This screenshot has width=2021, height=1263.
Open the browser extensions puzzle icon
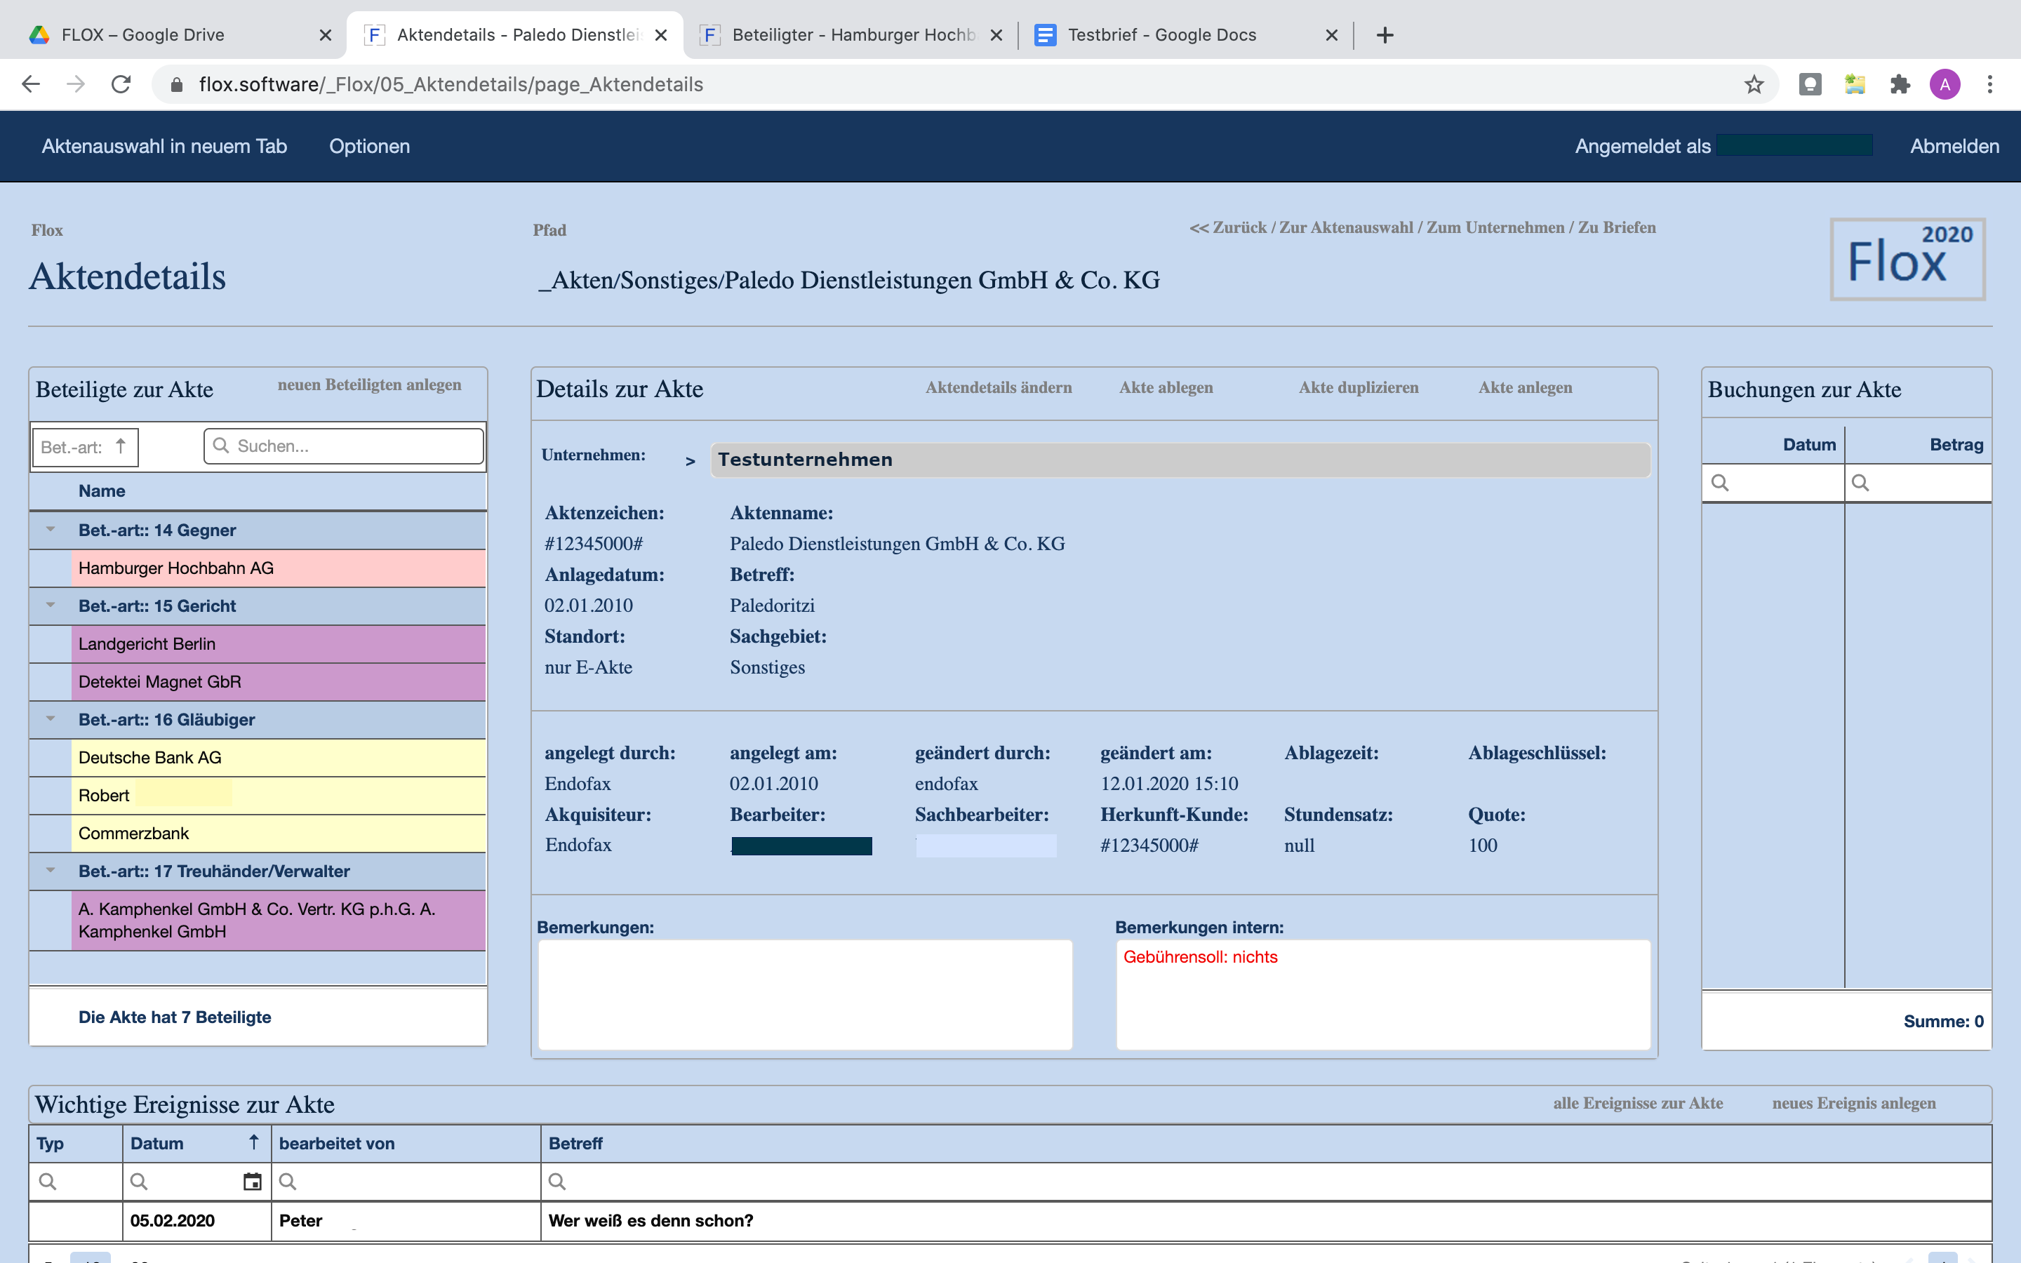[1900, 84]
